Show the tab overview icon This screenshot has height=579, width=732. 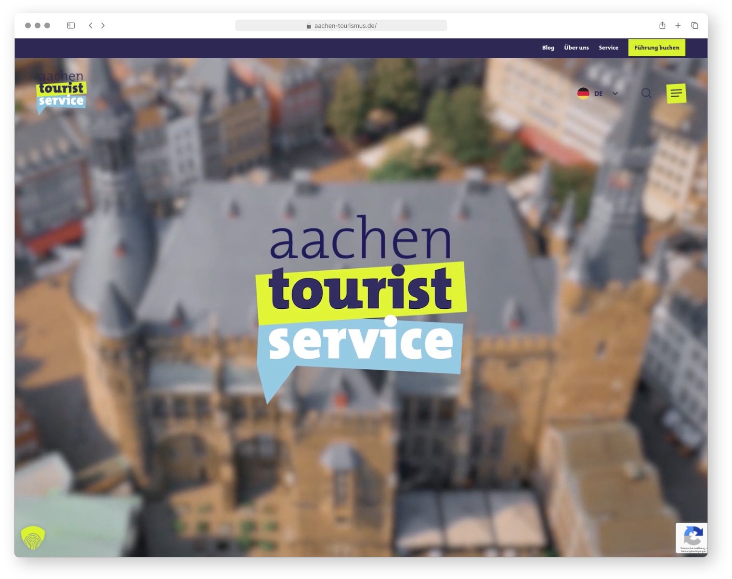click(x=694, y=25)
